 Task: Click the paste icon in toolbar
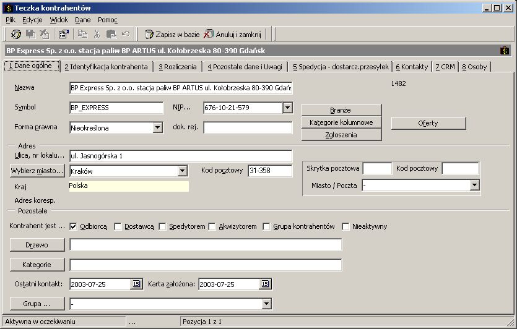pos(111,34)
